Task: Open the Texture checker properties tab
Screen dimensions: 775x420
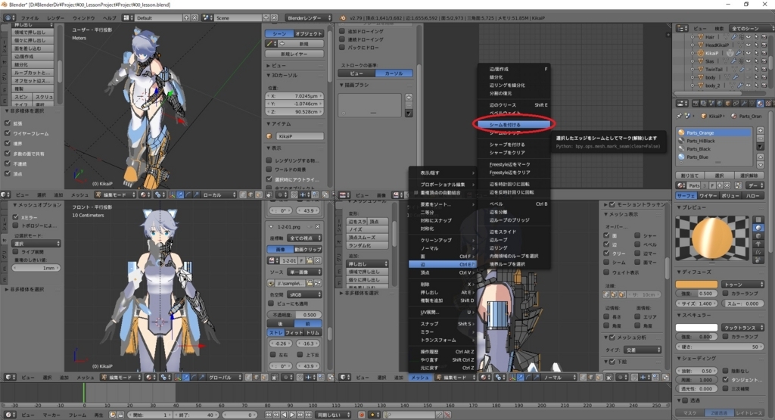Action: click(768, 103)
